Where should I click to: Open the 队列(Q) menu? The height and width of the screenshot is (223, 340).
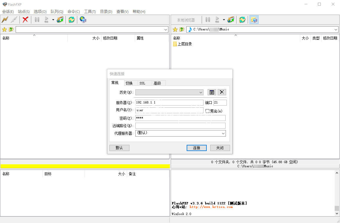pos(57,12)
